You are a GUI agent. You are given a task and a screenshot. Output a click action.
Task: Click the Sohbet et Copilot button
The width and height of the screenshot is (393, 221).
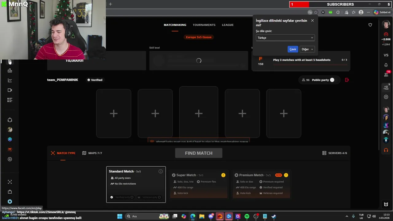click(382, 12)
